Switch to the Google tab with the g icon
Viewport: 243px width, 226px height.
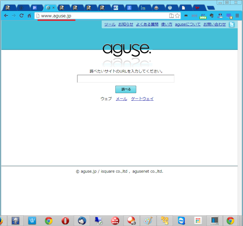click(x=132, y=8)
